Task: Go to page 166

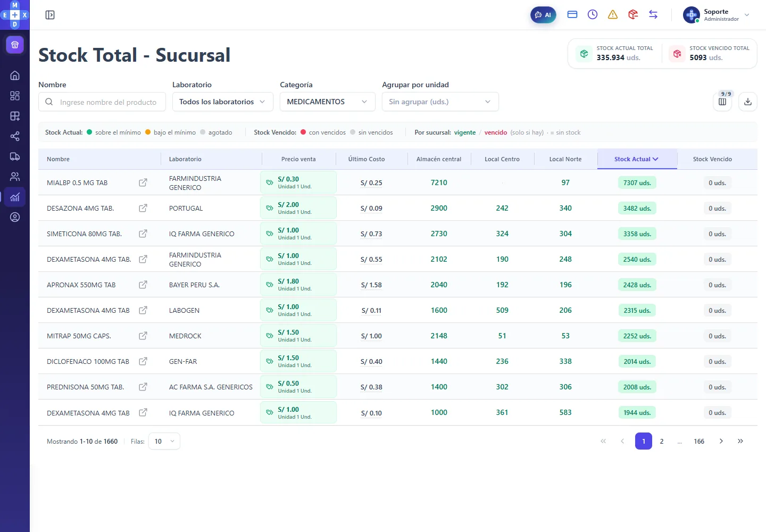Action: [x=699, y=441]
